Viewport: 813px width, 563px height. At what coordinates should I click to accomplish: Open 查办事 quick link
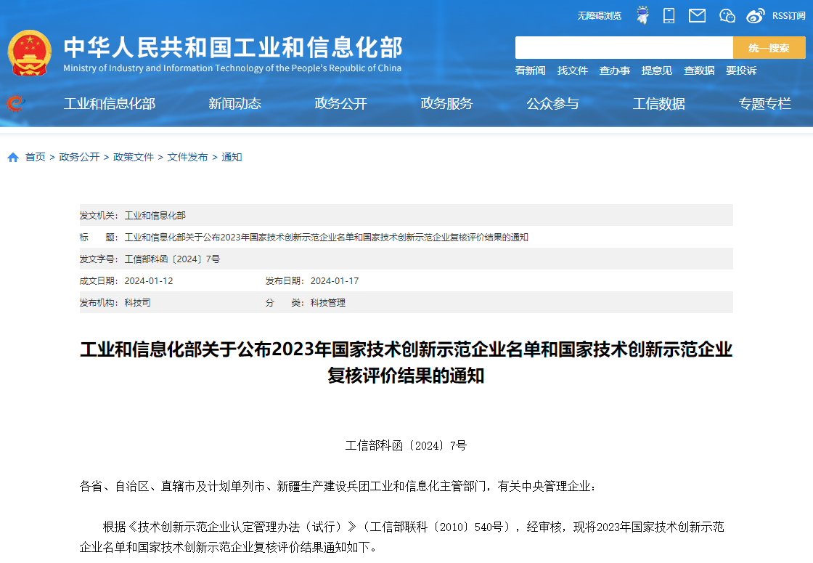tap(614, 70)
